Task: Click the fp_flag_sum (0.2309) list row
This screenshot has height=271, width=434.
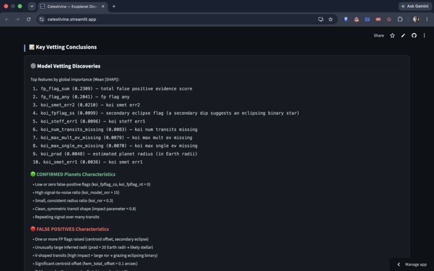Action: pyautogui.click(x=113, y=89)
